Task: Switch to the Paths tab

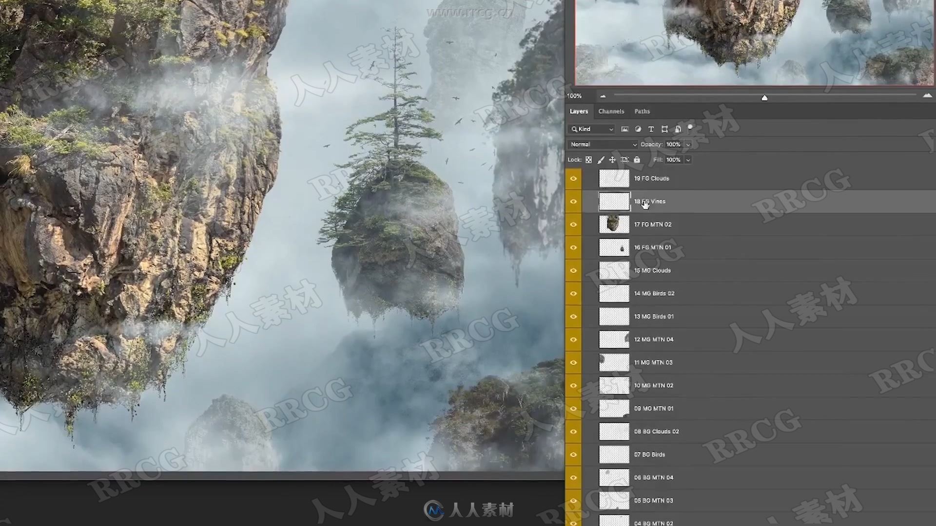Action: pyautogui.click(x=642, y=112)
